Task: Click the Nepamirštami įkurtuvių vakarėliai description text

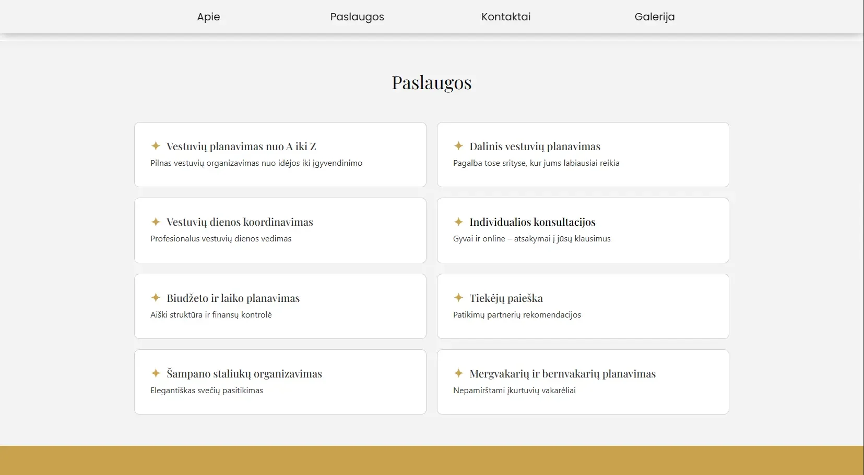Action: [x=514, y=391]
